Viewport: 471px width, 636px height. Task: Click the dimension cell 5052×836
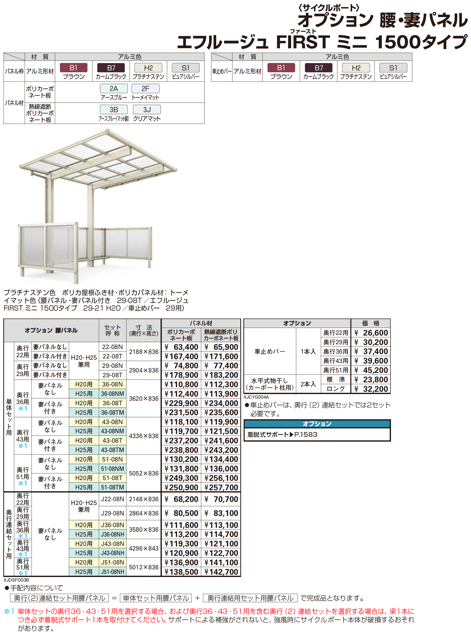coord(144,473)
